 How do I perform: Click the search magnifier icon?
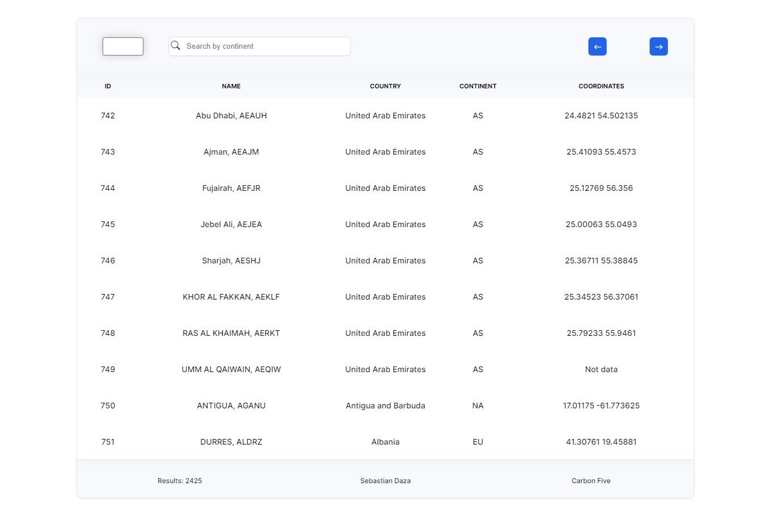click(x=176, y=46)
